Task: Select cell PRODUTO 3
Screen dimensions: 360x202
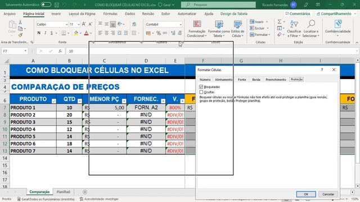Action: pyautogui.click(x=33, y=122)
